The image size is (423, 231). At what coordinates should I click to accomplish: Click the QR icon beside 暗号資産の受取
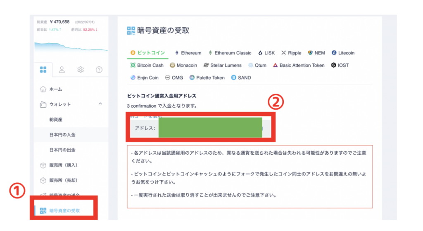point(43,211)
